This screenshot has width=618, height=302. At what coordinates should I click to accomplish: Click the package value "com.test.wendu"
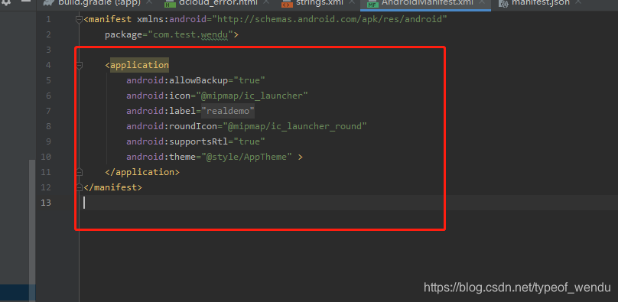(x=190, y=34)
